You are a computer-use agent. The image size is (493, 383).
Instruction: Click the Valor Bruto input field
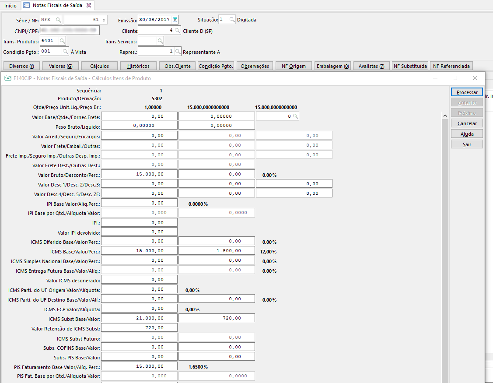coord(139,174)
